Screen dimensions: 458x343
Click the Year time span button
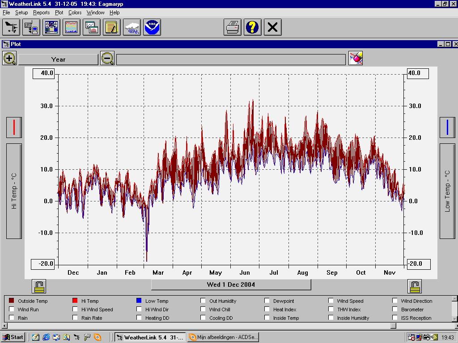(58, 59)
